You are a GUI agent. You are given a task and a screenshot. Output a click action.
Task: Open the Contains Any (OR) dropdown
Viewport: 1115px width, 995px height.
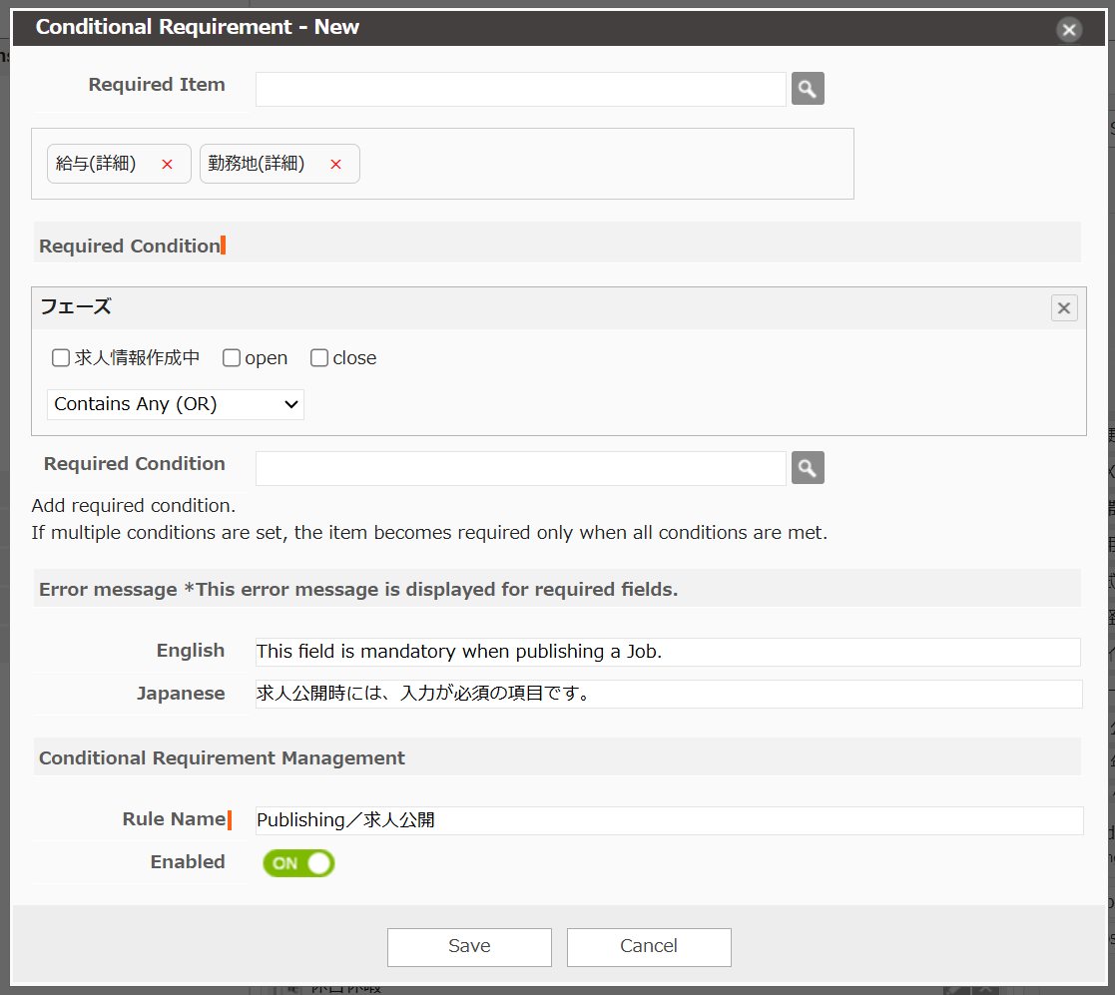tap(176, 404)
